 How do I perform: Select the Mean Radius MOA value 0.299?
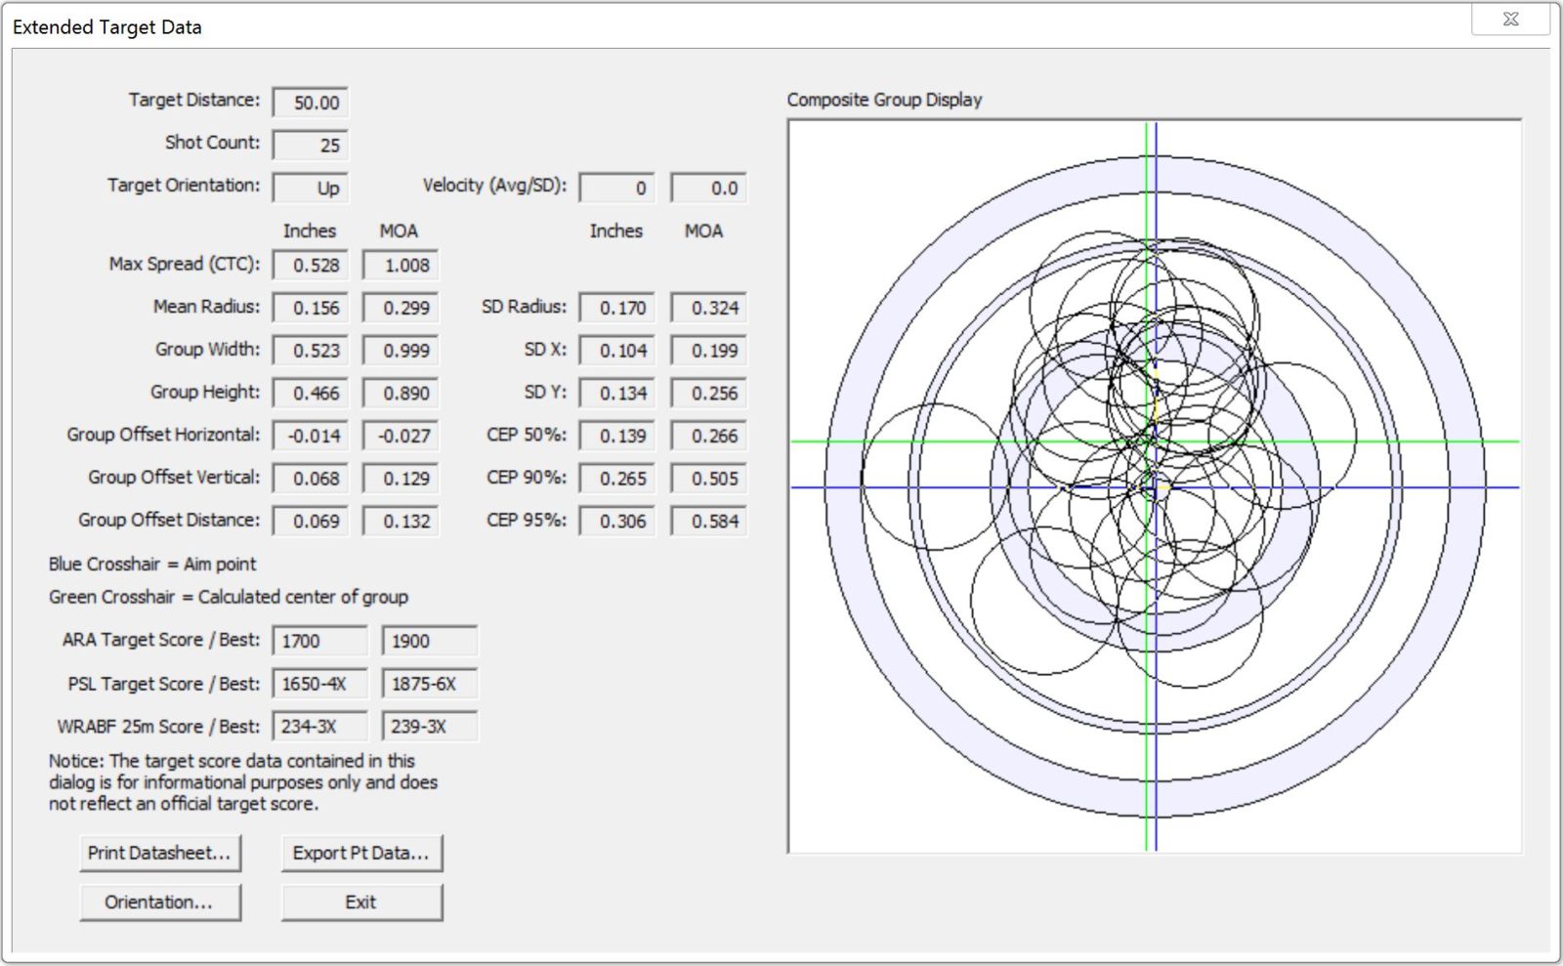(401, 307)
